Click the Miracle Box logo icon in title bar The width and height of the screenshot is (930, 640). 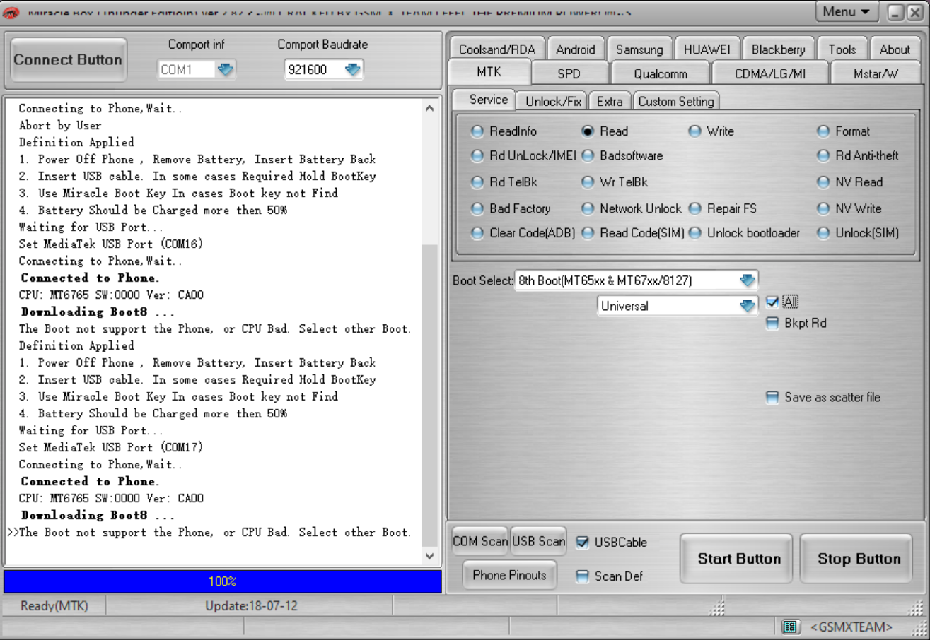tap(13, 12)
